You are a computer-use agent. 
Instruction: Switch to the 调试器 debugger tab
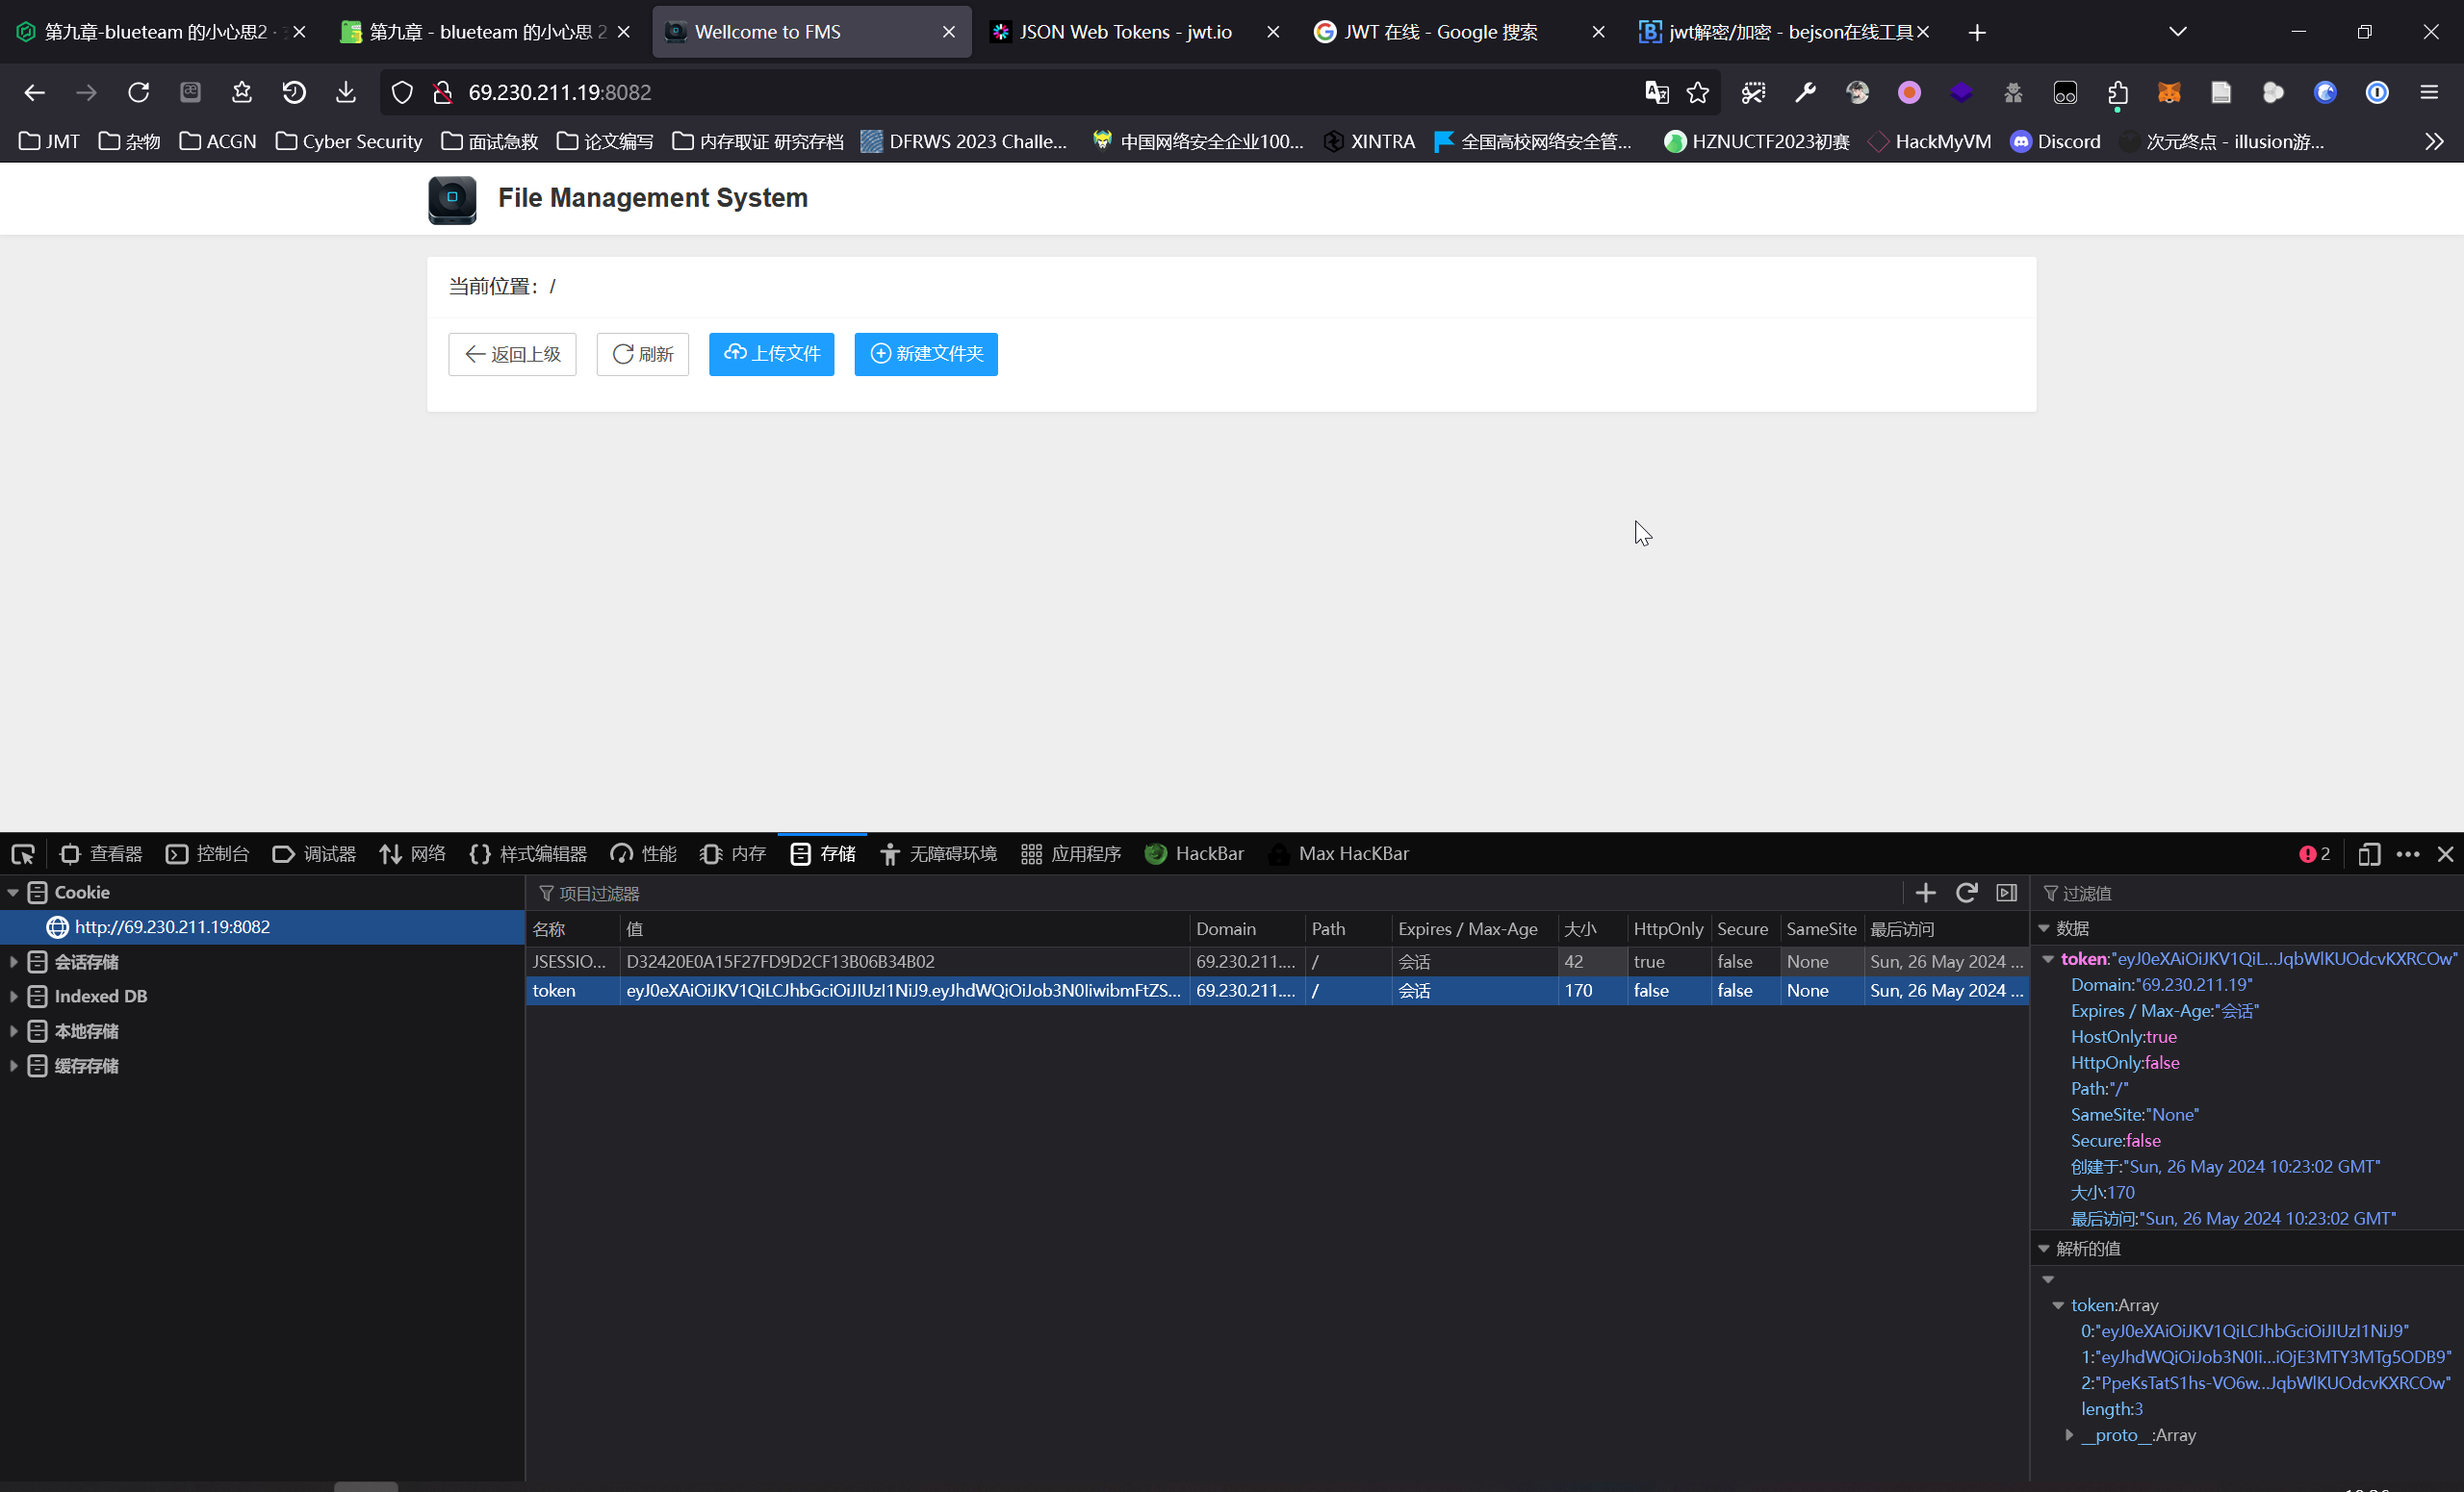[314, 854]
